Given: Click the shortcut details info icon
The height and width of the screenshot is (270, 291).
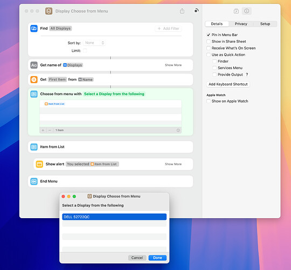Looking at the screenshot, I should click(x=246, y=11).
